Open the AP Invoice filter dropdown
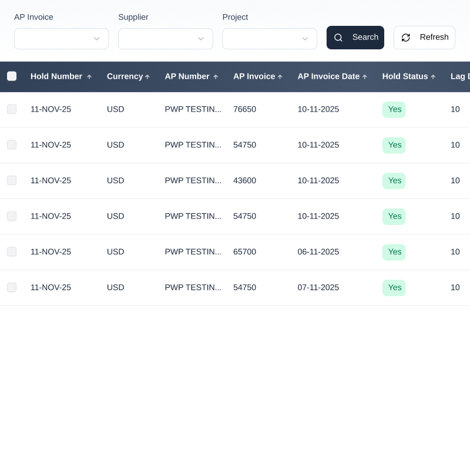This screenshot has width=470, height=470. tap(61, 39)
